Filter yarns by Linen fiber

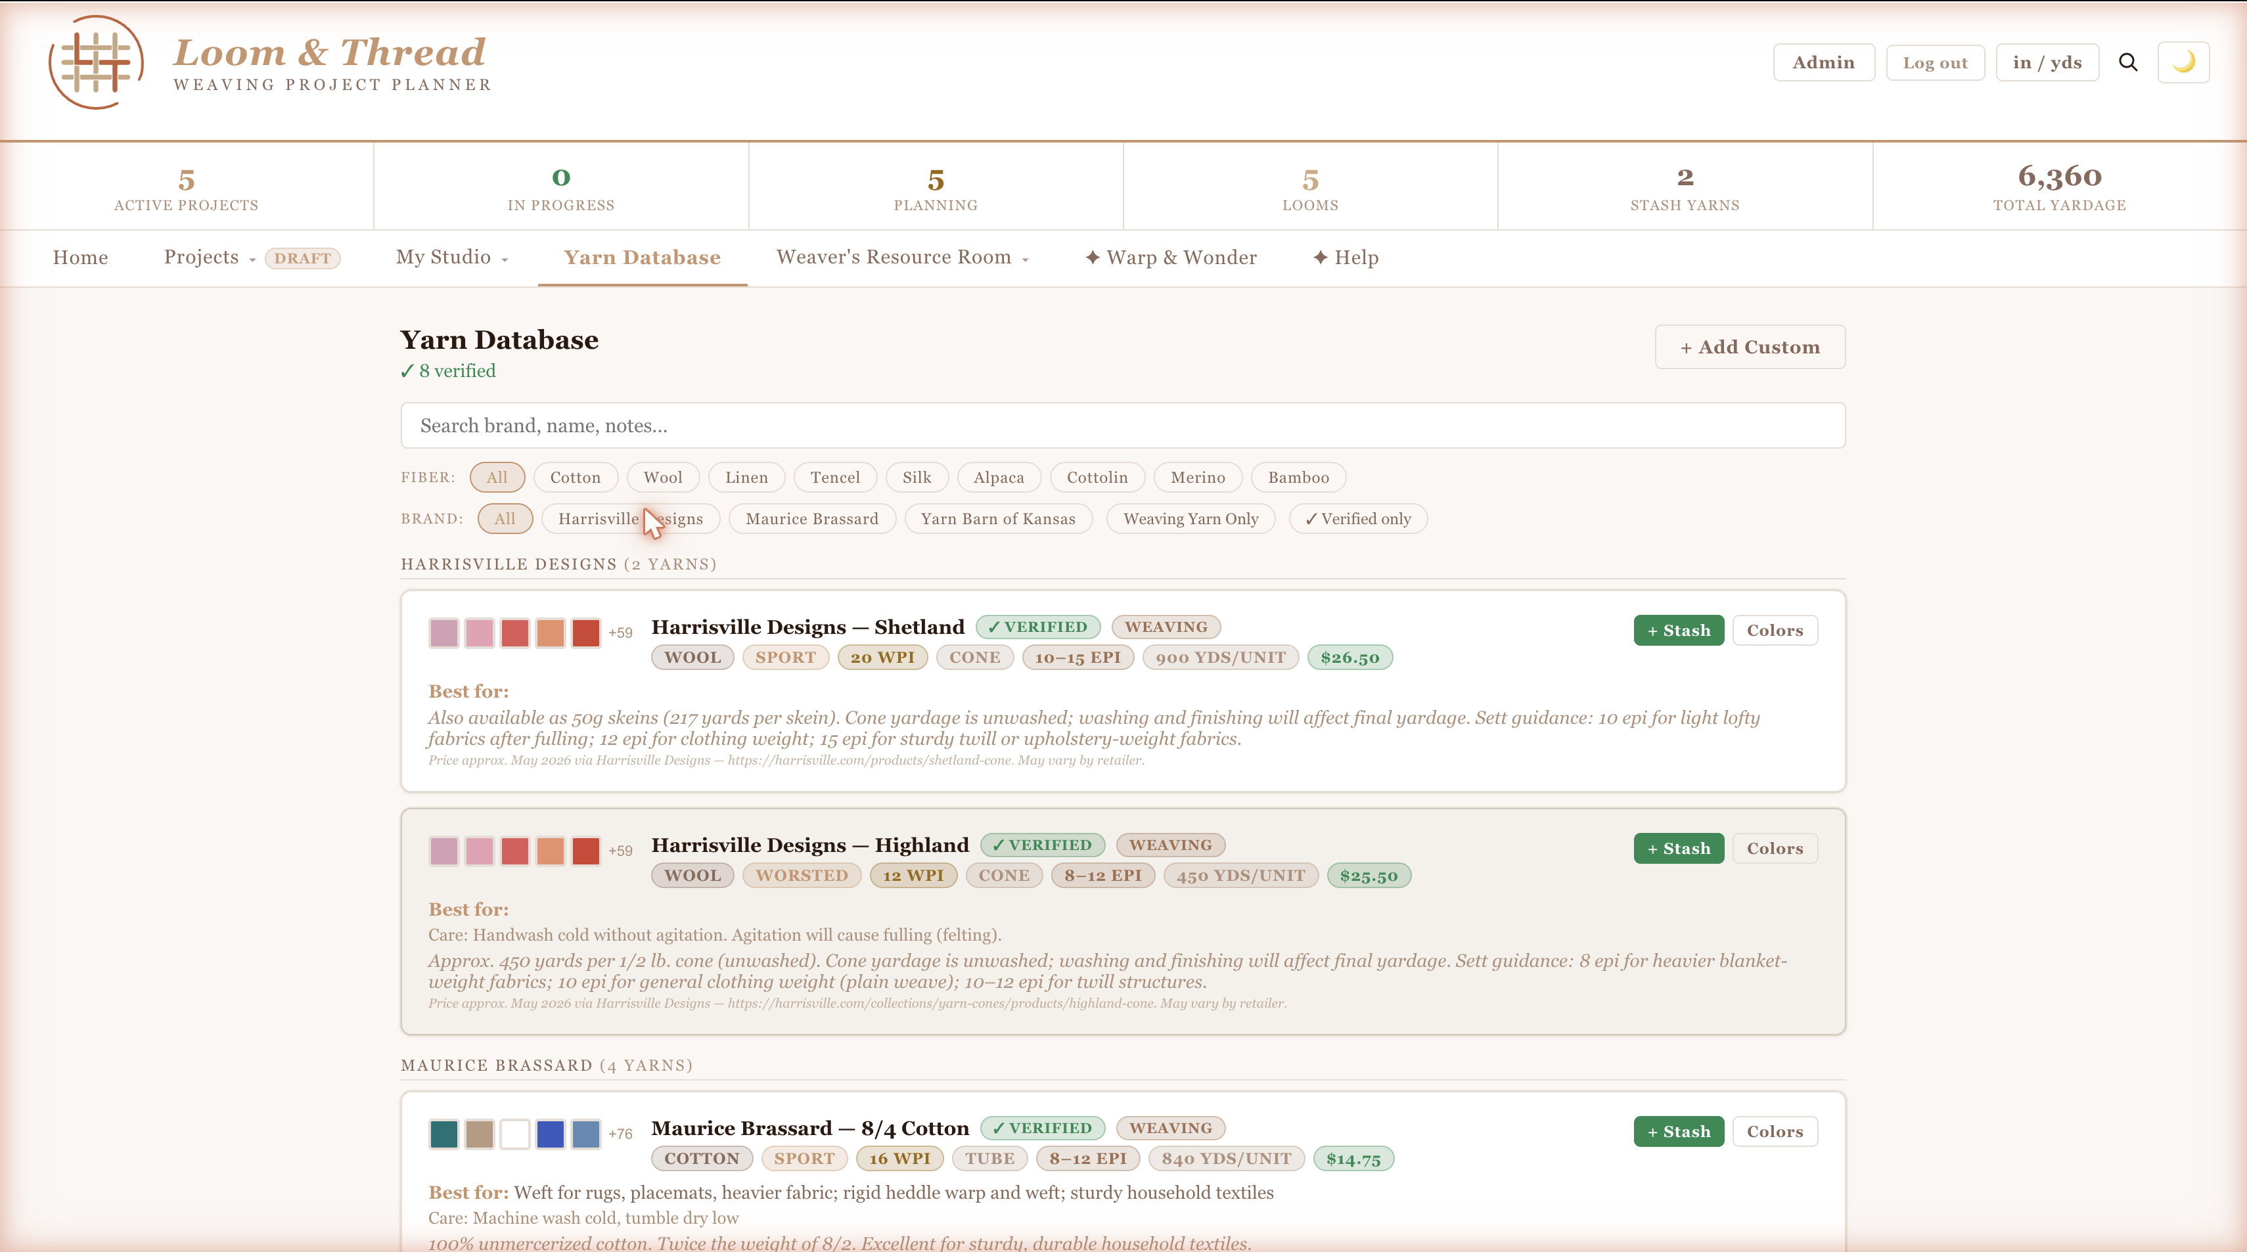[746, 477]
